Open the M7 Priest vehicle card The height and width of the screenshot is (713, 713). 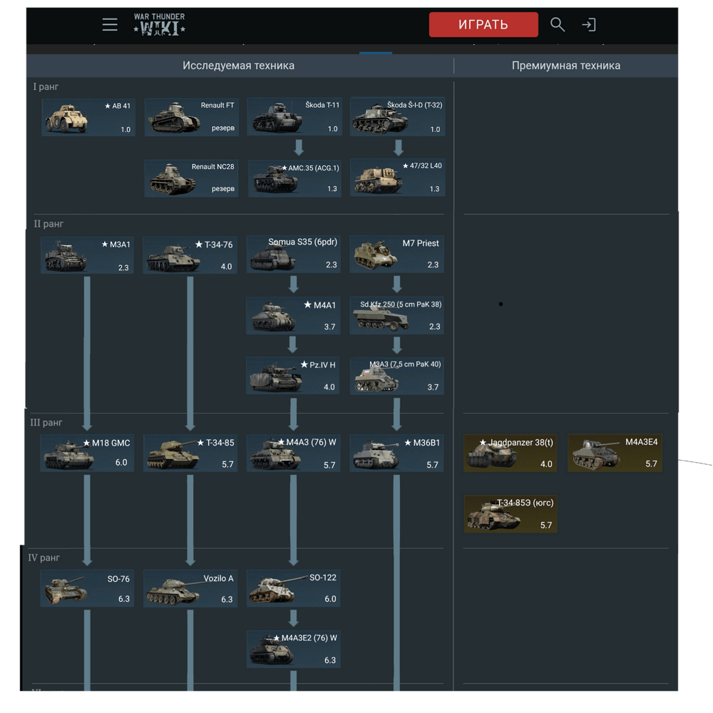click(396, 254)
